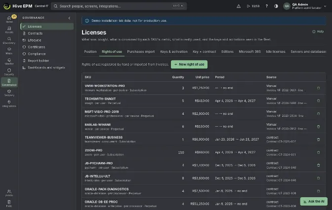Open Assets in the left rail
Image resolution: width=332 pixels, height=210 pixels.
(x=9, y=30)
